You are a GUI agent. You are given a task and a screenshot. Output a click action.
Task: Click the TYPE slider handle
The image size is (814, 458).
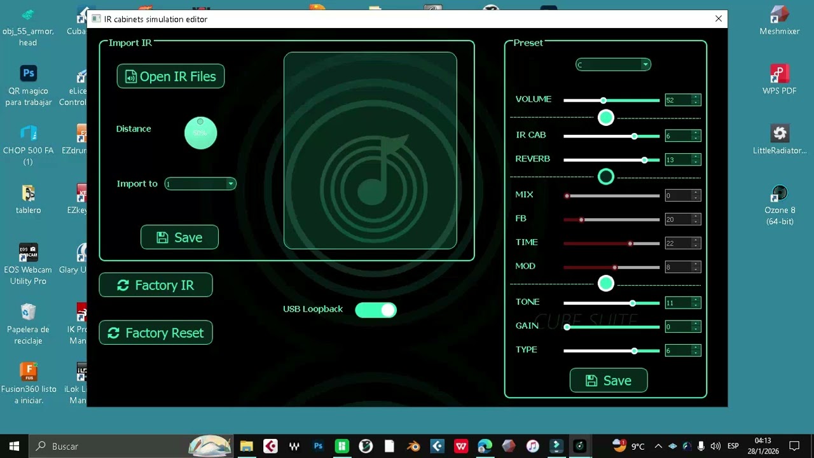tap(634, 351)
